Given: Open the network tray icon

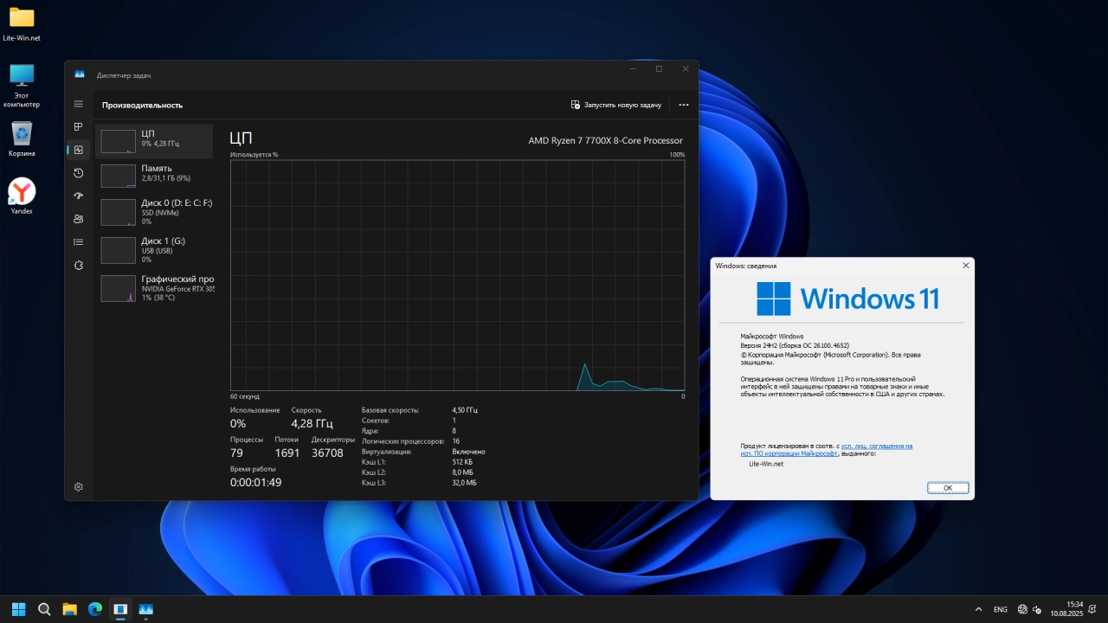Looking at the screenshot, I should point(1022,609).
